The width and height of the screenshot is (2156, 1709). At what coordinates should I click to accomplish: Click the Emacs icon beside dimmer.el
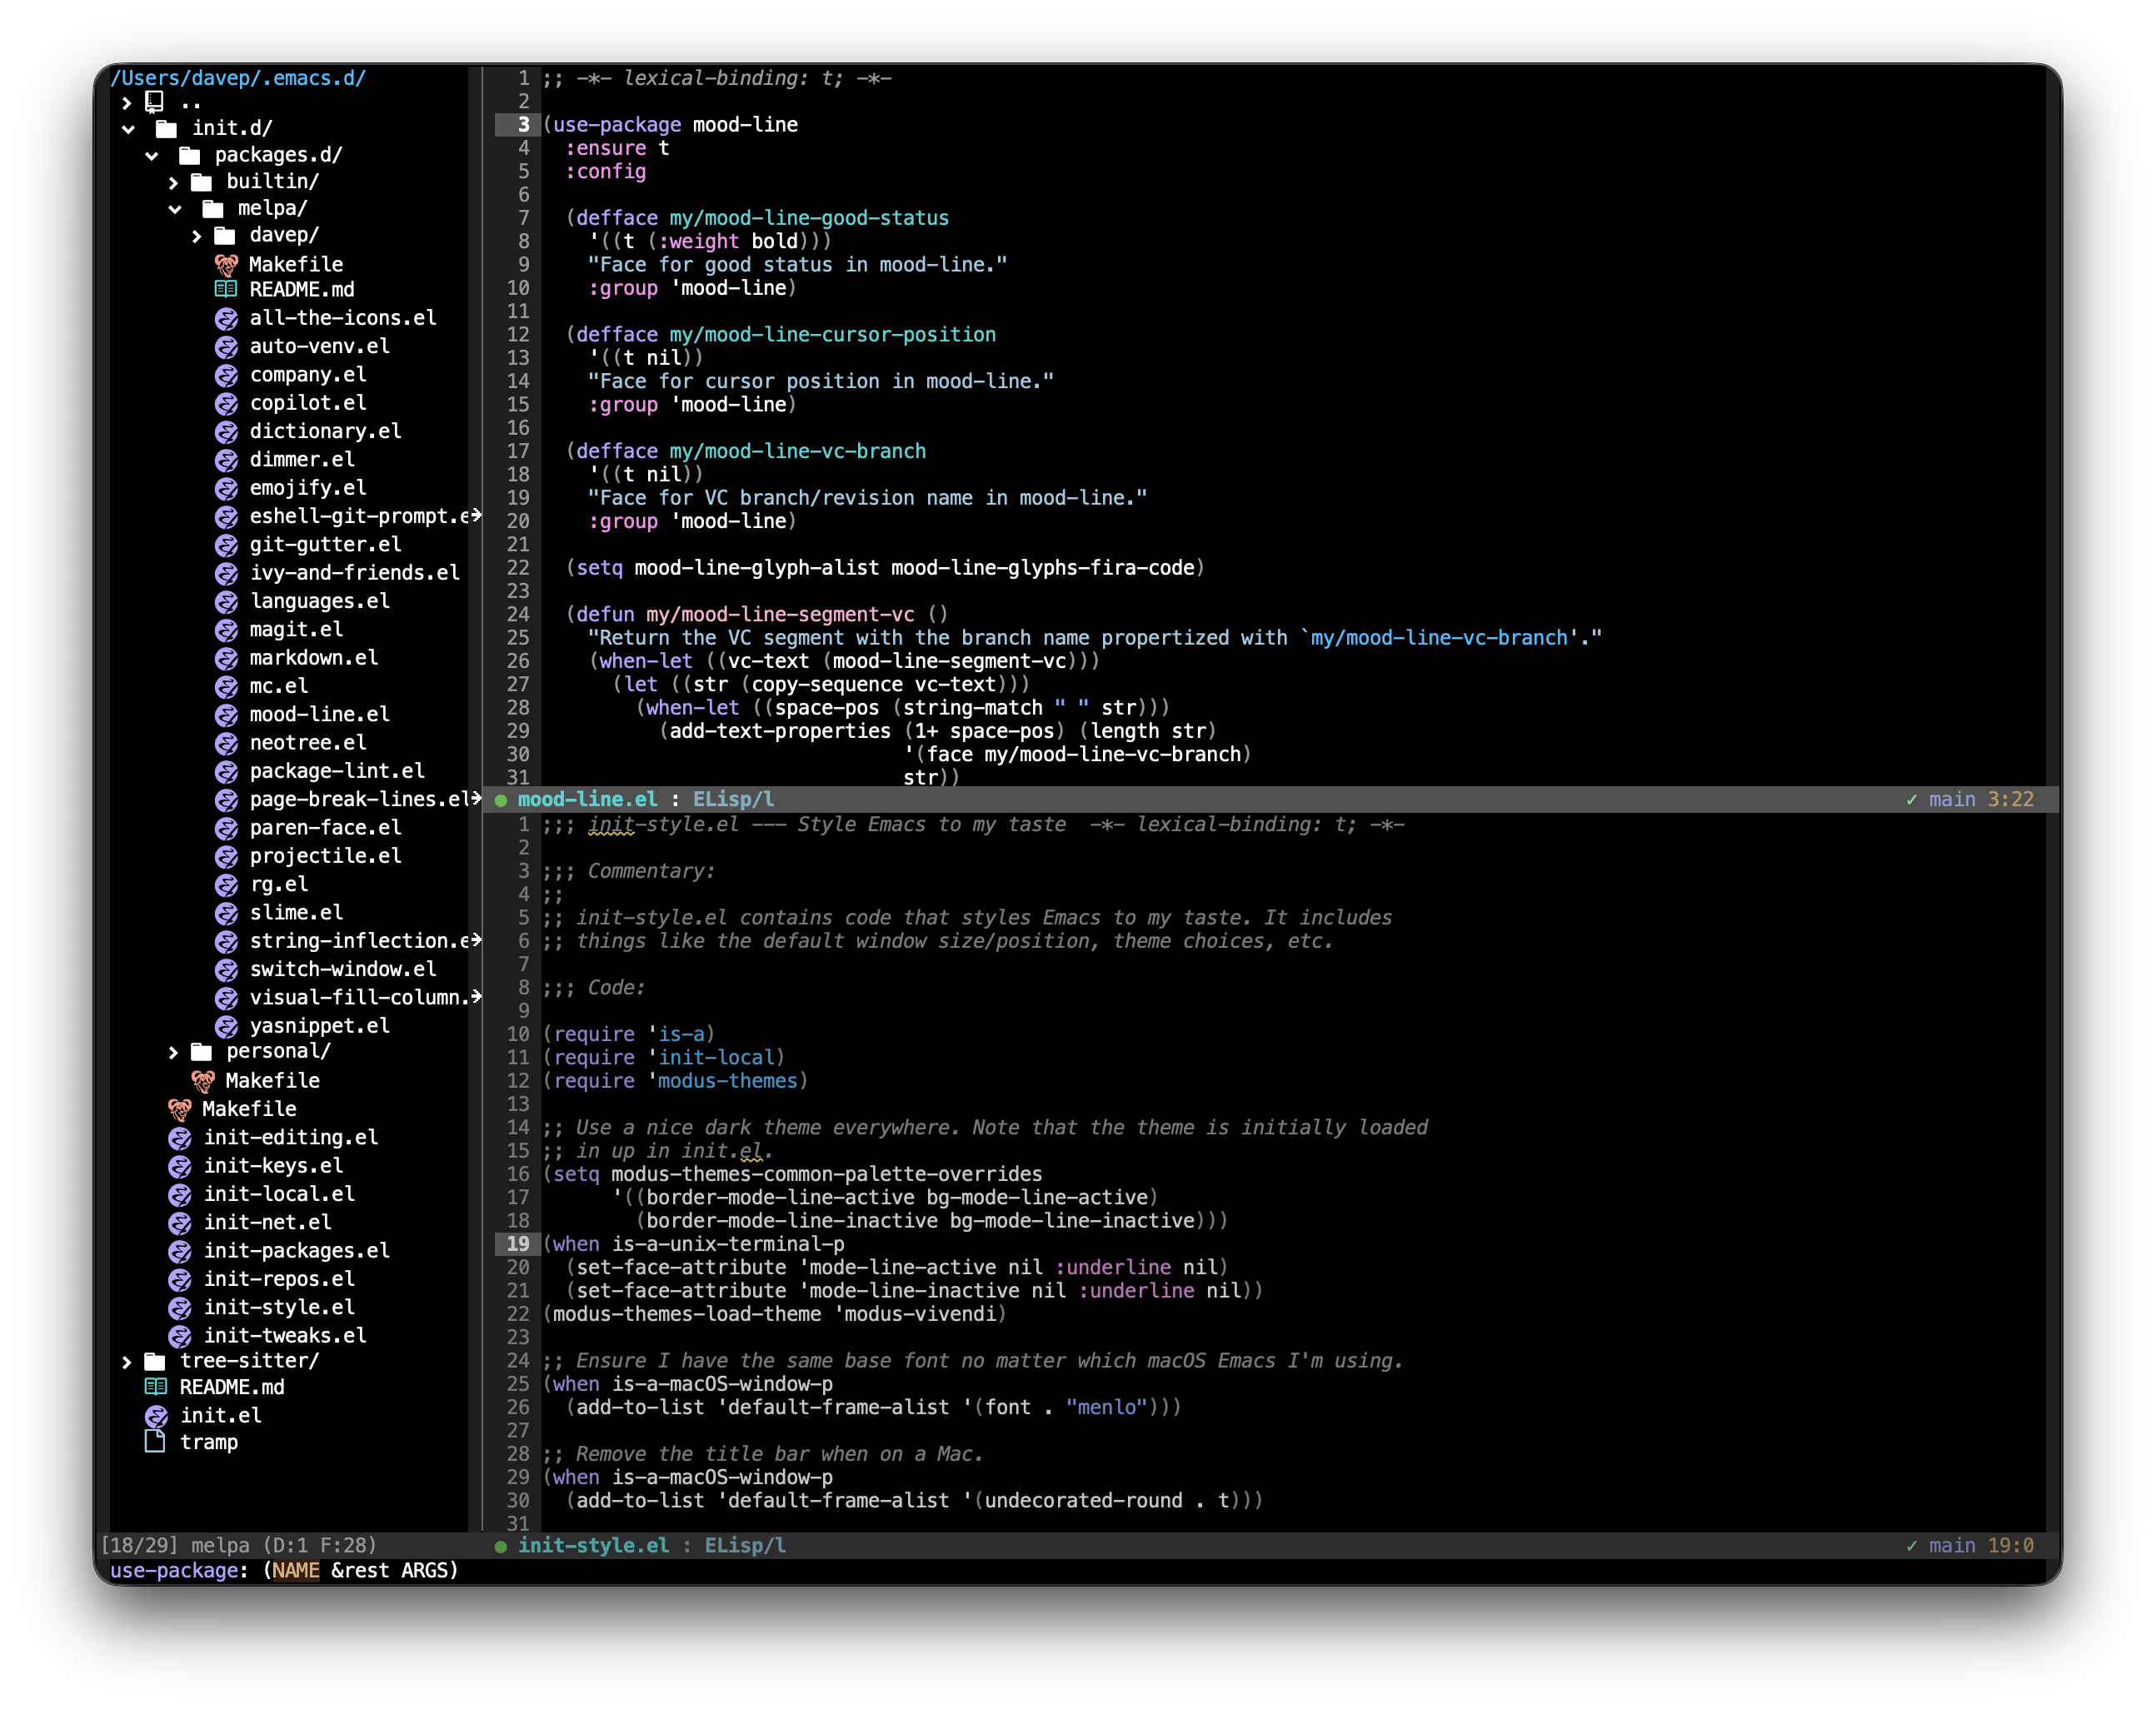pyautogui.click(x=227, y=460)
